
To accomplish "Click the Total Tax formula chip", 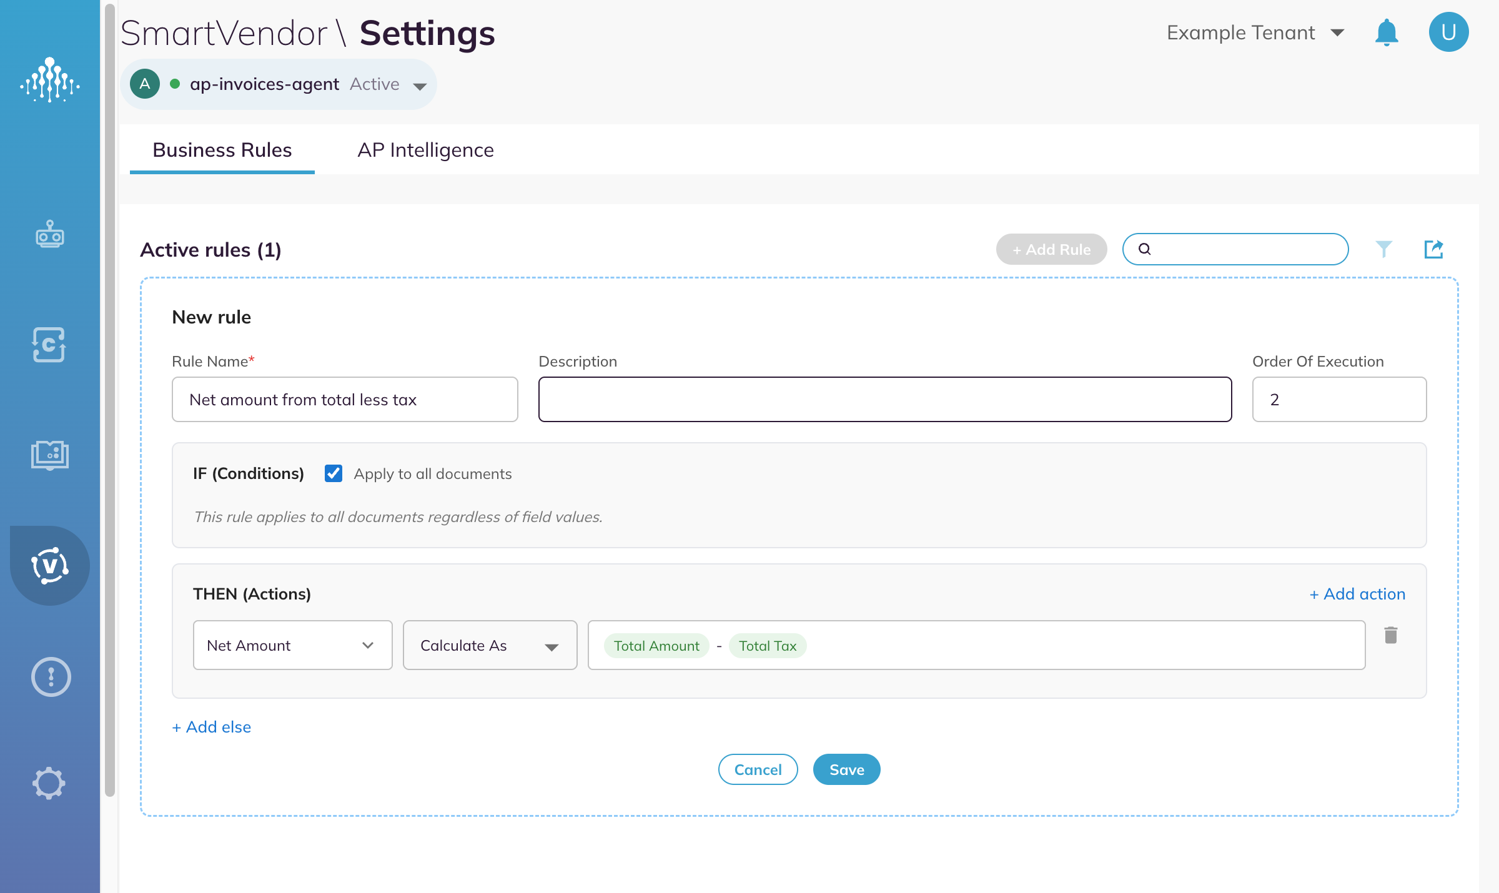I will pos(768,646).
